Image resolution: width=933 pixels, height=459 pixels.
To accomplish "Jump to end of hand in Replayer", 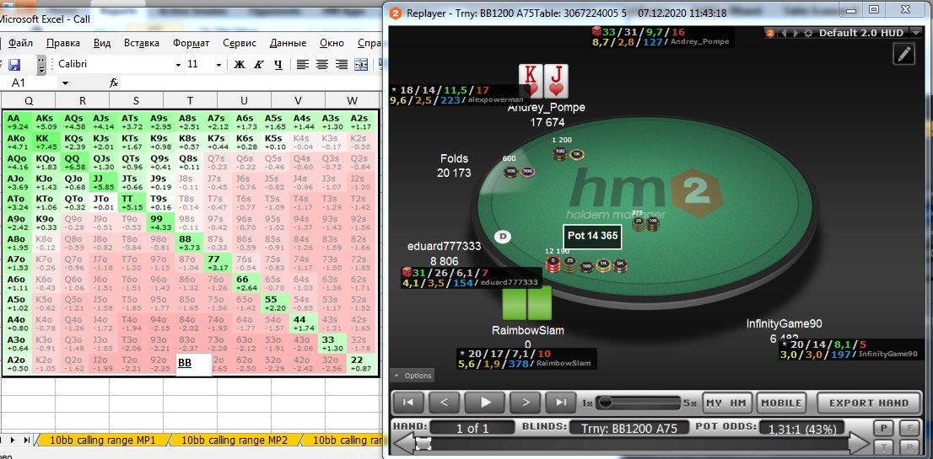I will click(561, 403).
